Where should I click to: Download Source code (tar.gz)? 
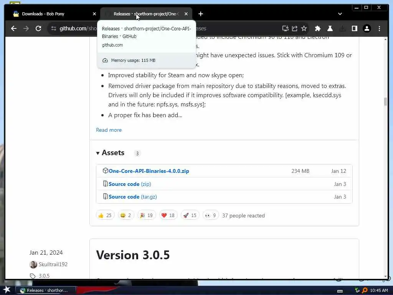click(133, 197)
